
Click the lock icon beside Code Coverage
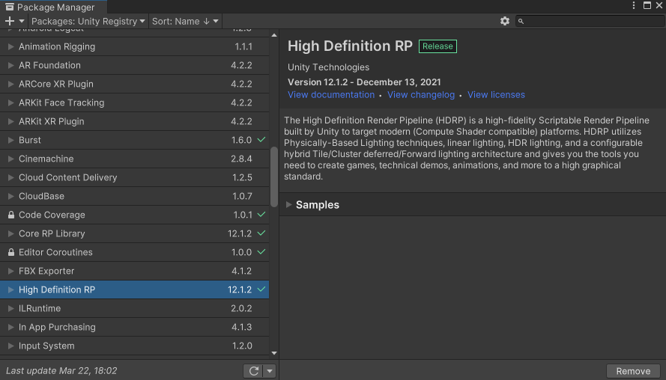tap(11, 215)
